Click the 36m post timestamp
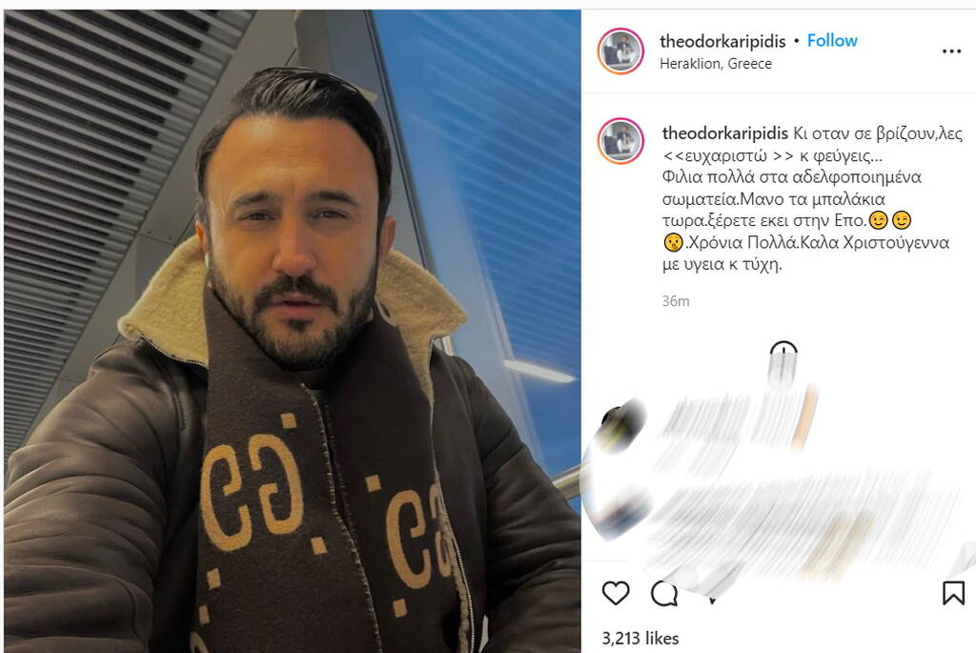The height and width of the screenshot is (653, 976). click(676, 301)
